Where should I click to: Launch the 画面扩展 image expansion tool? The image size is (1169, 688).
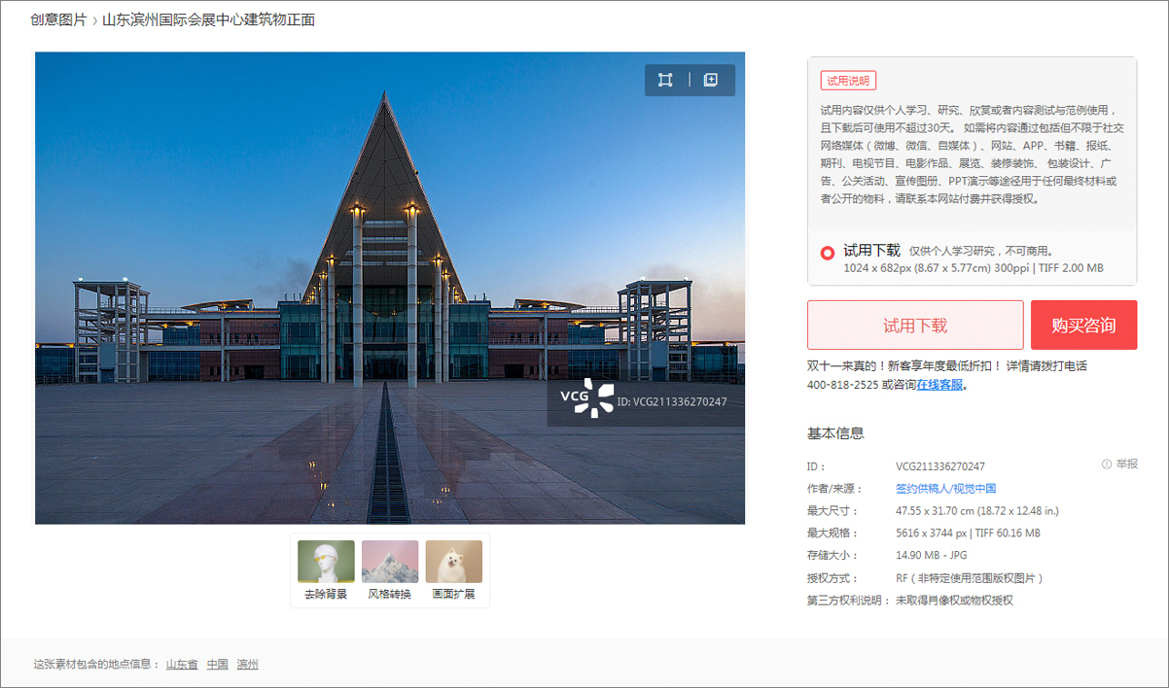click(x=453, y=569)
